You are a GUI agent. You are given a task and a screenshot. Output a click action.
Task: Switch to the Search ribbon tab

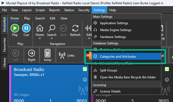tap(40, 18)
